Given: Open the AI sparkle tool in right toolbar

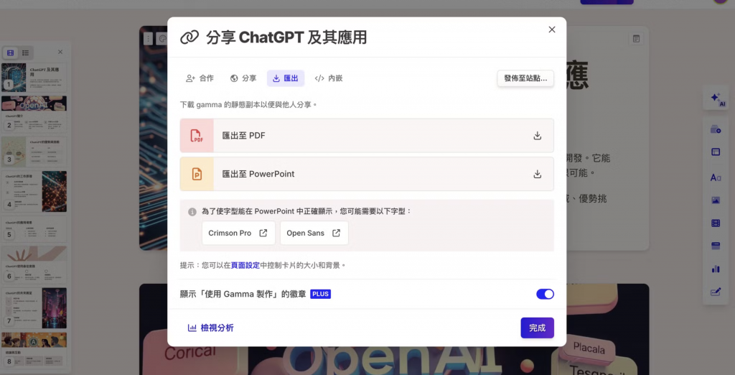Looking at the screenshot, I should [x=716, y=99].
